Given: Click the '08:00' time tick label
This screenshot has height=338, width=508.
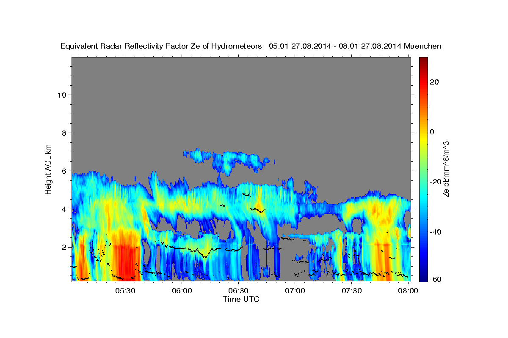Looking at the screenshot, I should (408, 291).
